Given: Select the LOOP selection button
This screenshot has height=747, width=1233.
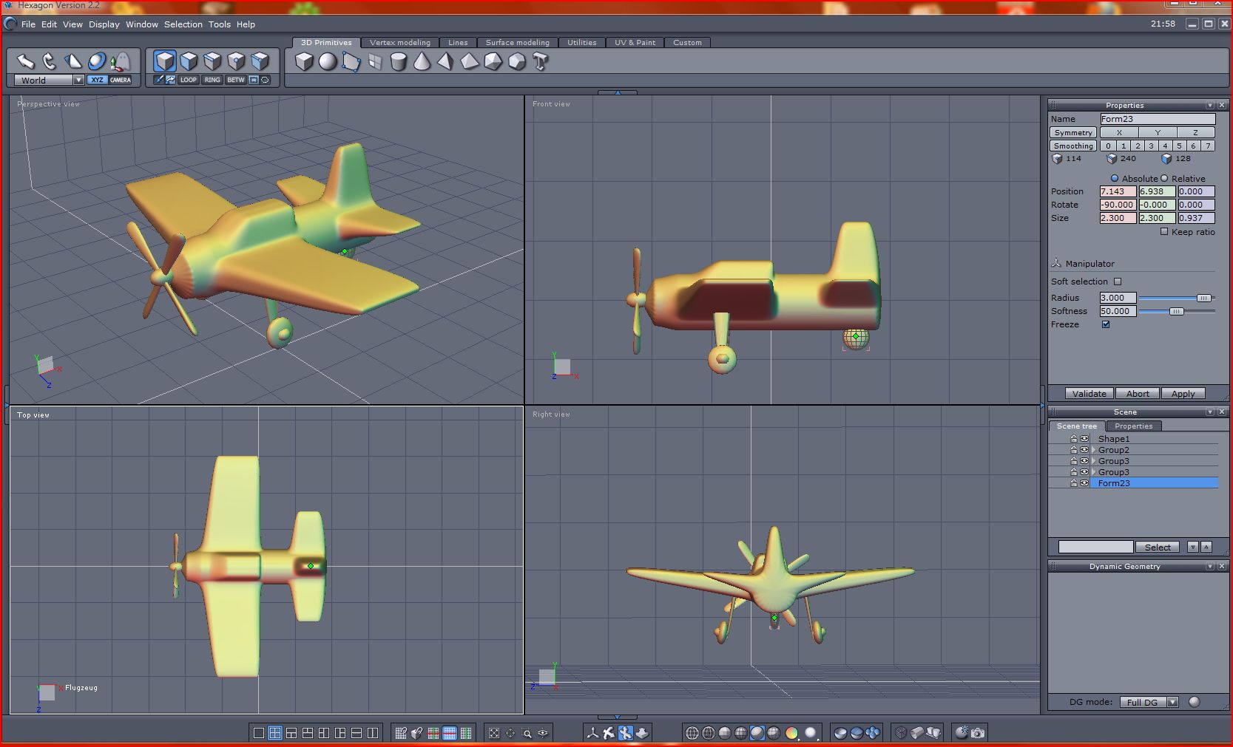Looking at the screenshot, I should tap(189, 80).
